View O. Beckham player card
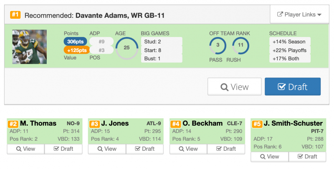 189,149
